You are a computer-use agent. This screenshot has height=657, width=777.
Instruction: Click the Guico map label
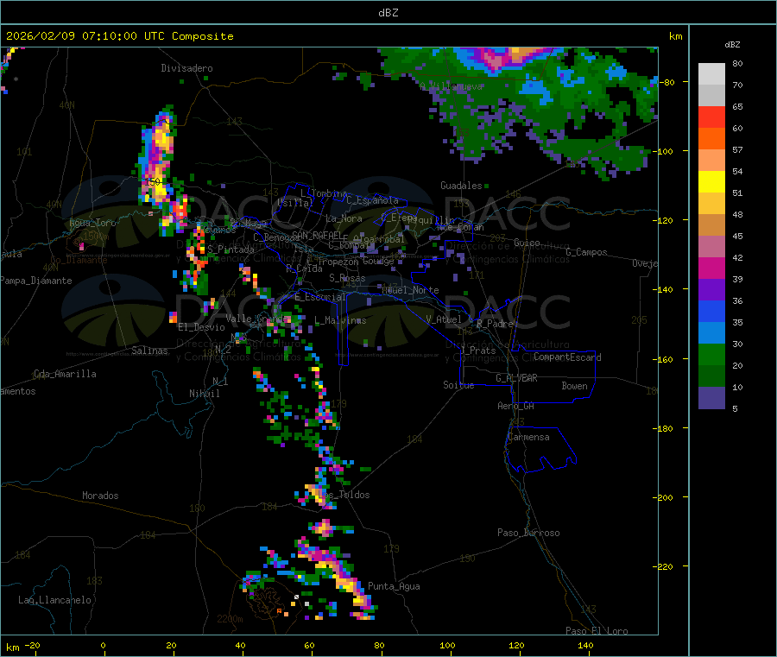527,243
